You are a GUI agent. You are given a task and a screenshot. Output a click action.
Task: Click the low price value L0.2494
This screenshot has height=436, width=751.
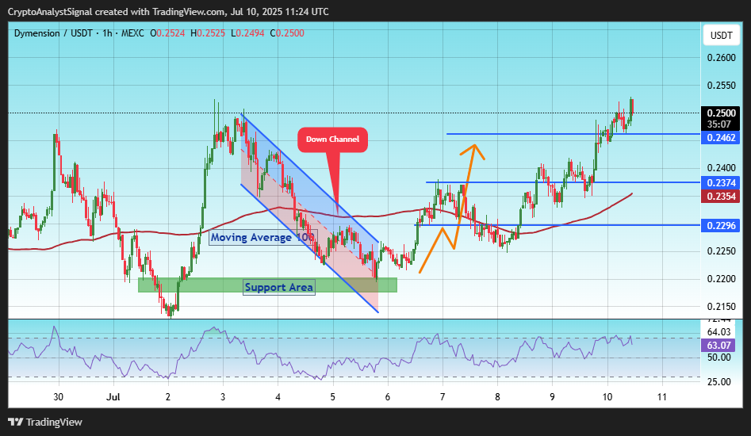(247, 33)
